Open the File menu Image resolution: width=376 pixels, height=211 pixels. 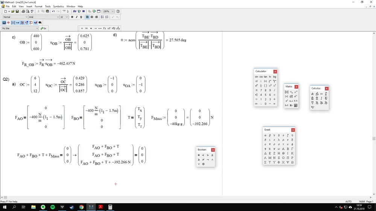[x=8, y=6]
